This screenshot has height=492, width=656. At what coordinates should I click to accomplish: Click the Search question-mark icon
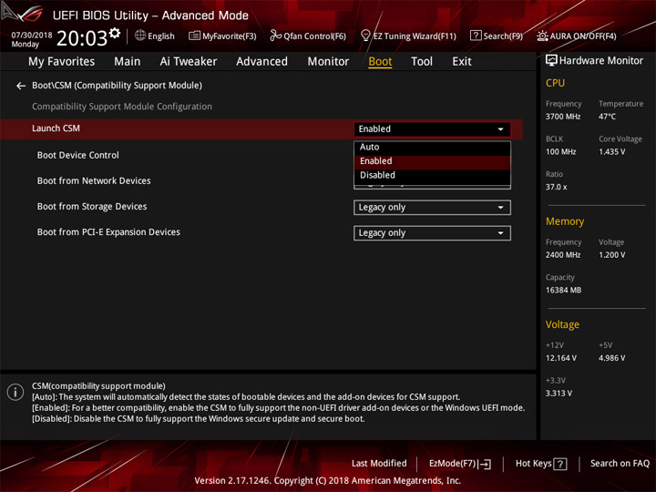tap(476, 36)
